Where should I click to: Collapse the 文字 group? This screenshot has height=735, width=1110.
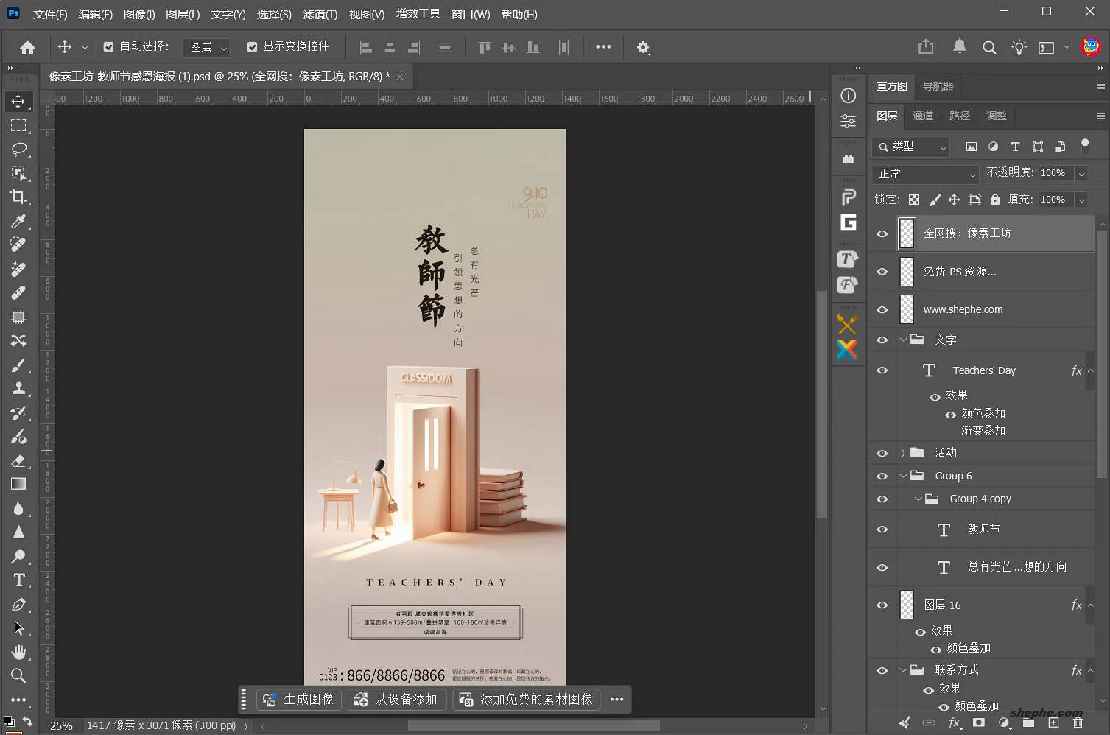[903, 340]
